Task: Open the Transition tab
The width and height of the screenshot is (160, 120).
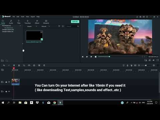Action: pos(28,22)
